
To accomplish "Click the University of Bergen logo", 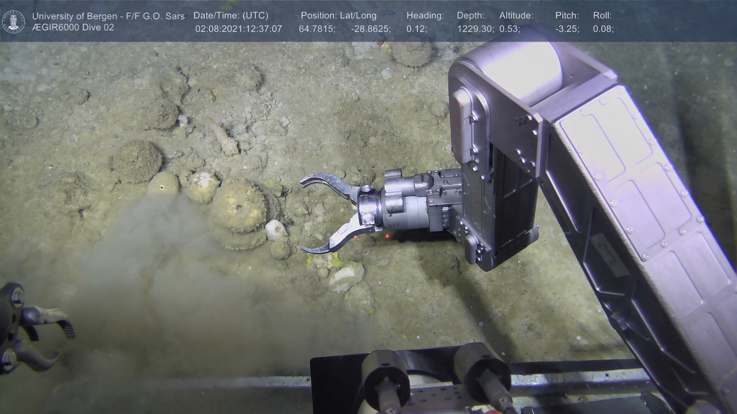I will 14,21.
